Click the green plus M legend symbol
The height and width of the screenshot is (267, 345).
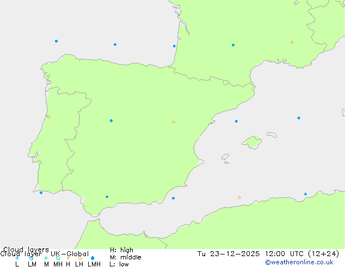coord(46,258)
